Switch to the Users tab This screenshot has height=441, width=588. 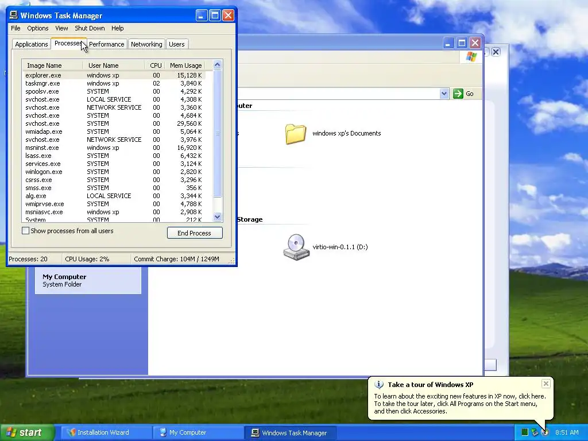[x=177, y=44]
